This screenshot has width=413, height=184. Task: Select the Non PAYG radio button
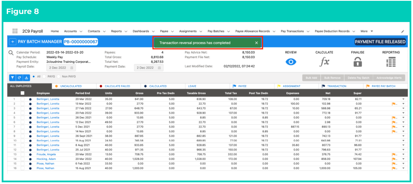pyautogui.click(x=59, y=77)
